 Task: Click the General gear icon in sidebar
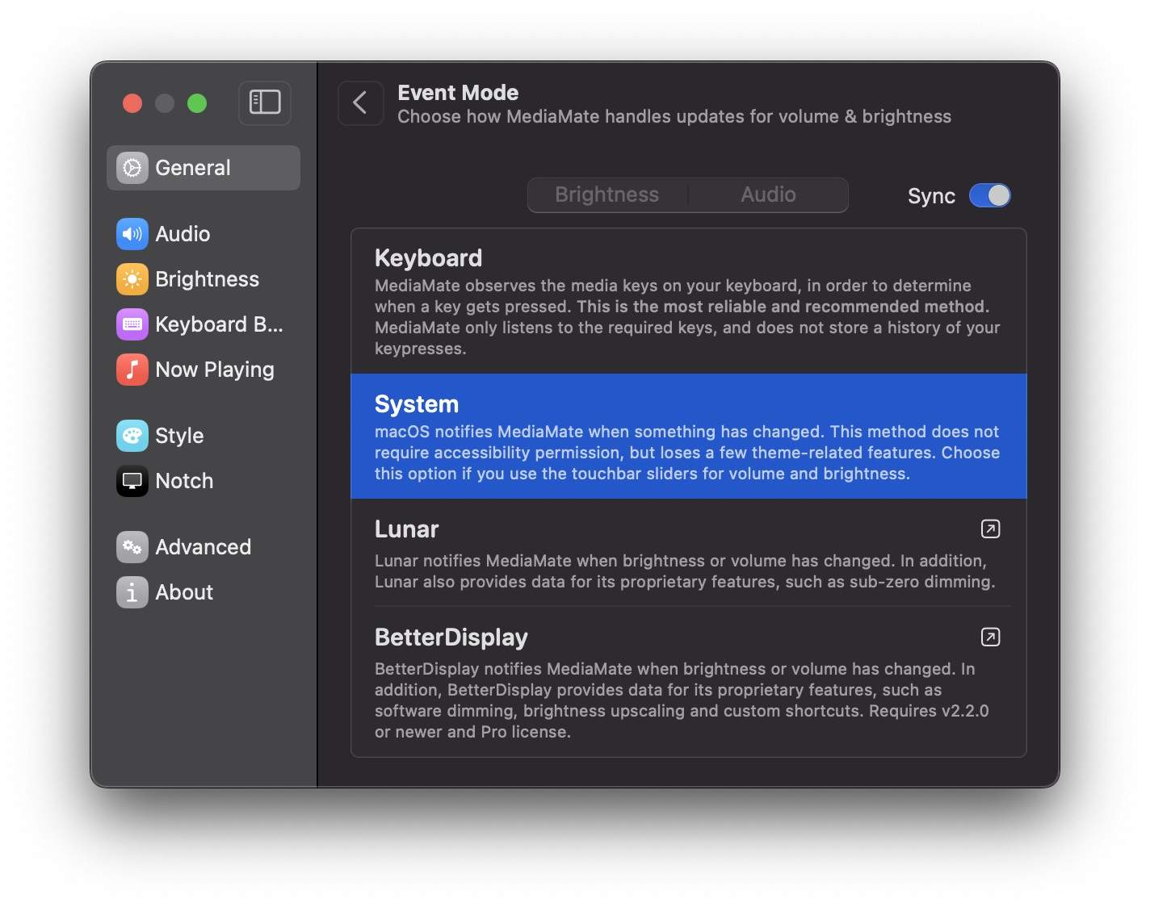(132, 168)
